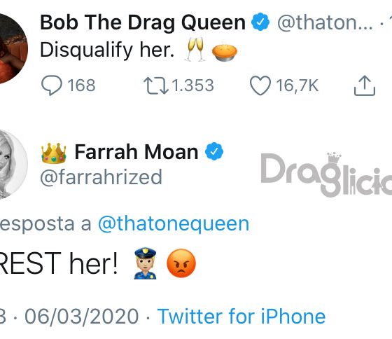This screenshot has width=392, height=339.
Task: Click the 06/03/2020 tweet date
Action: pyautogui.click(x=81, y=317)
